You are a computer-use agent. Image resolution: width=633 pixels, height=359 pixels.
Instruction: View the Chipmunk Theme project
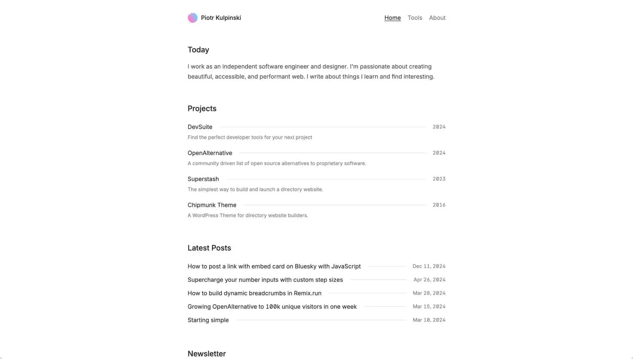coord(212,205)
